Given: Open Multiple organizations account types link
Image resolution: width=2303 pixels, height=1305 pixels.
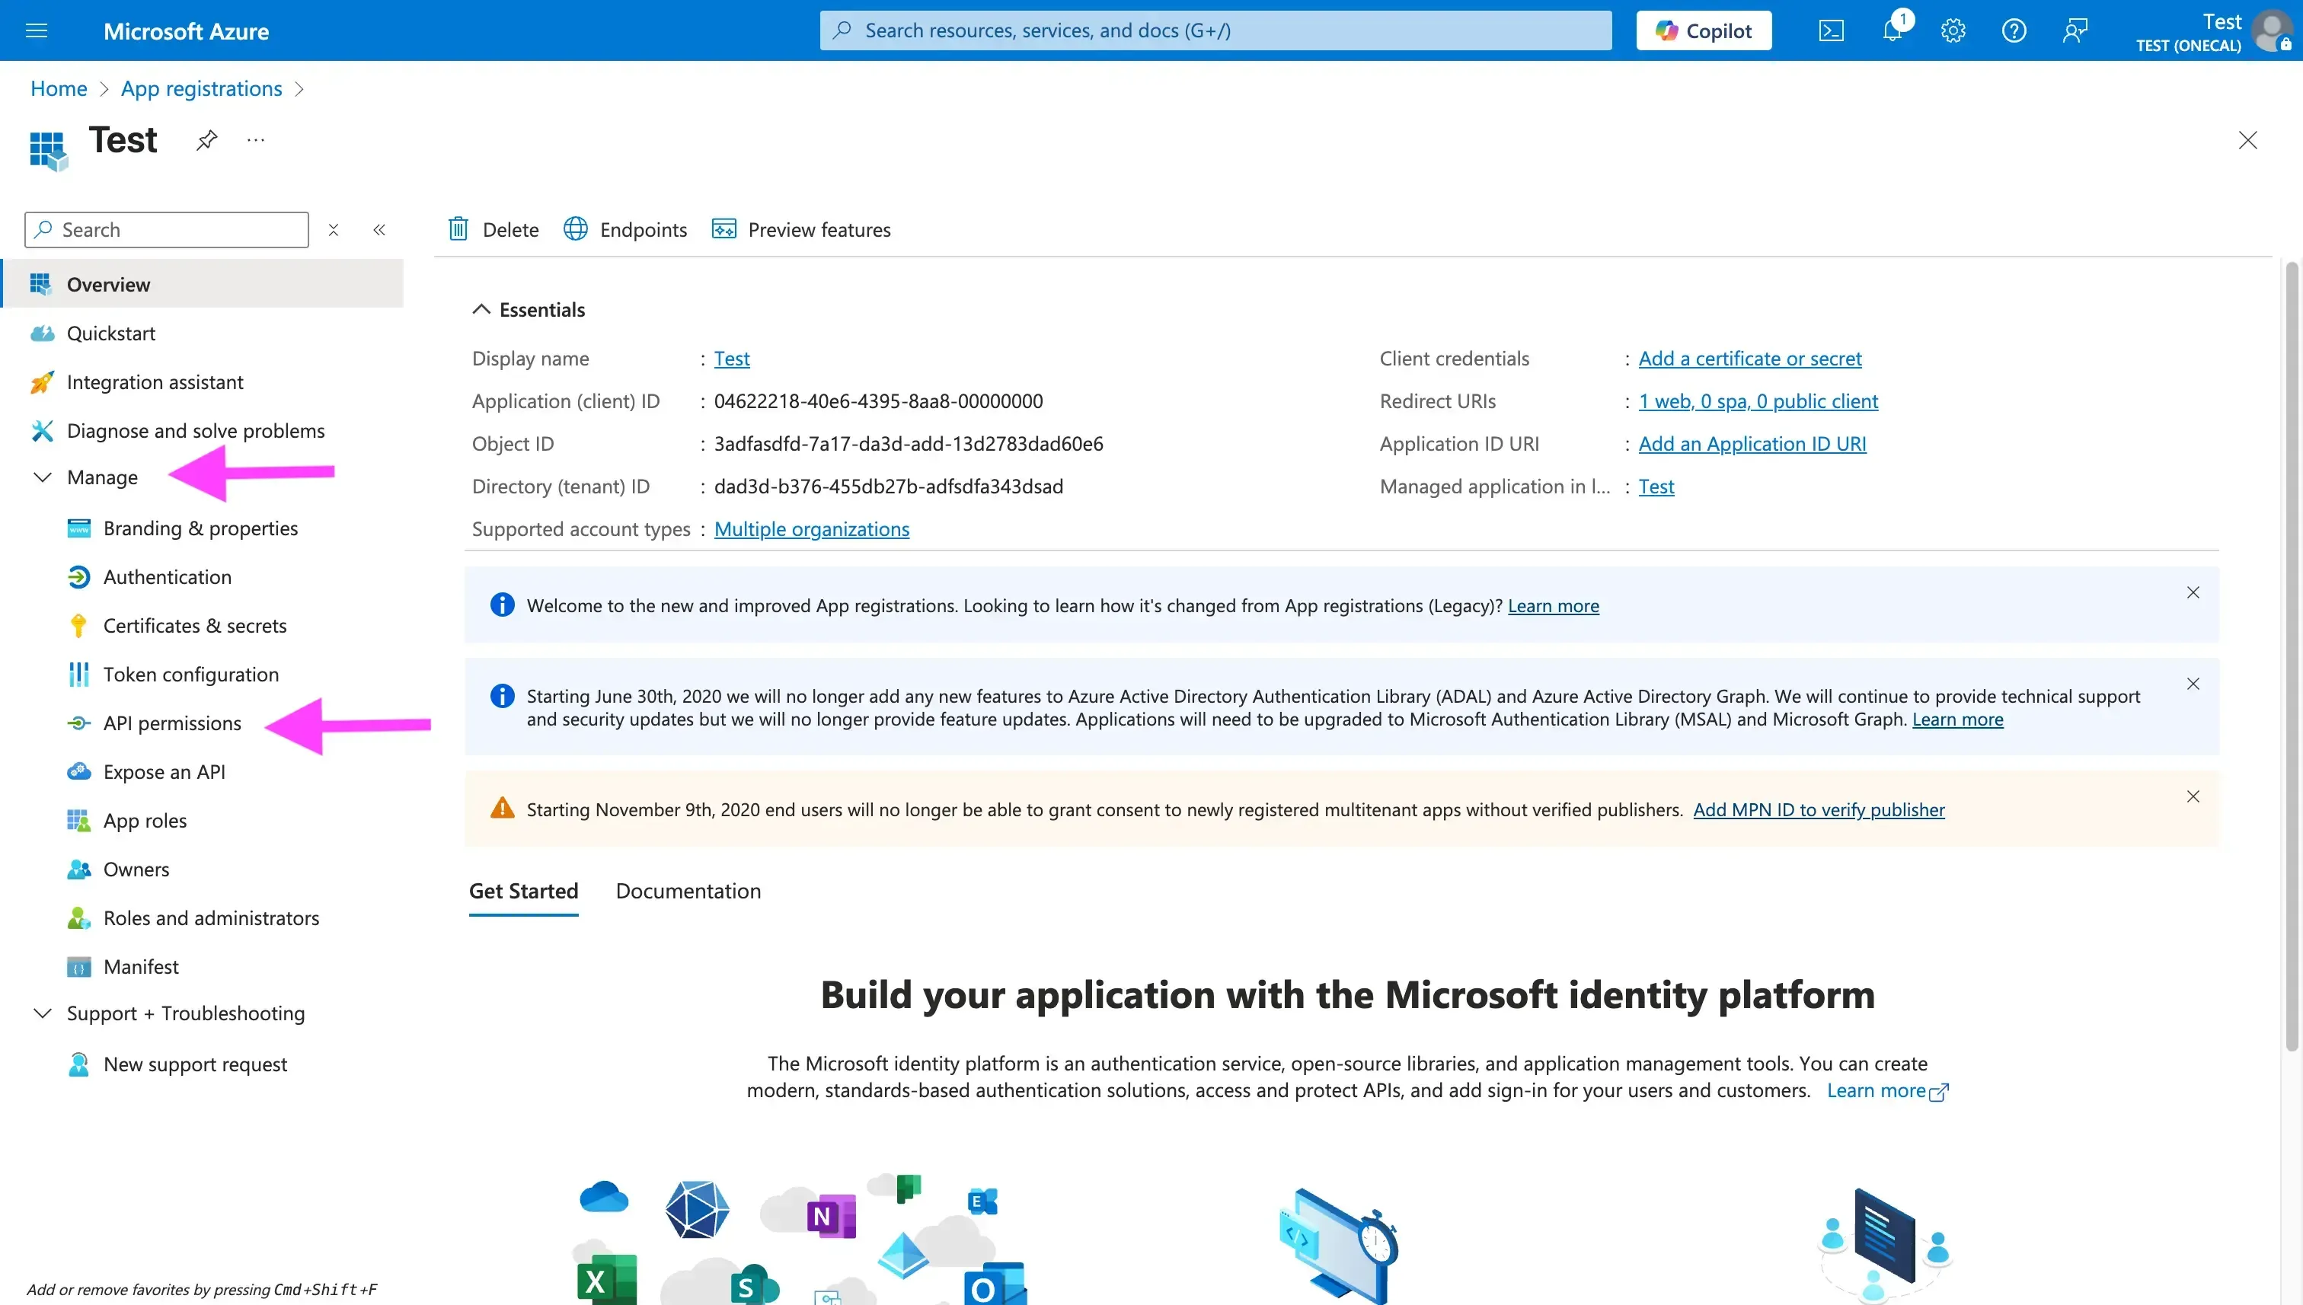Looking at the screenshot, I should pos(810,529).
